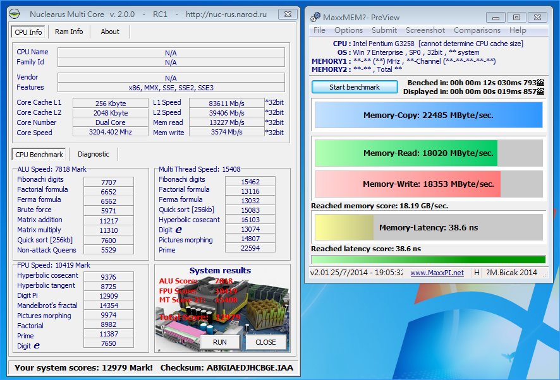This screenshot has height=380, width=560.
Task: Open the Screenshot menu in MaxxMEM
Action: (x=425, y=30)
